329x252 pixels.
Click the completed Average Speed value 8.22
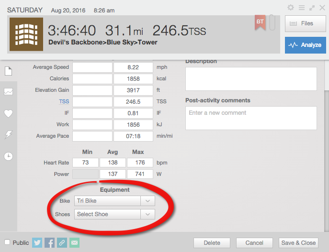point(133,67)
